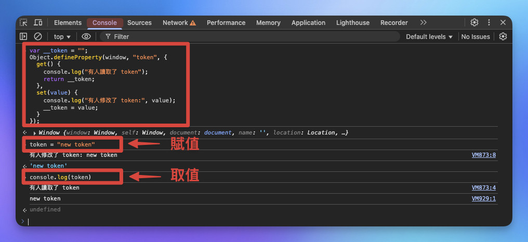Clear the console with the ban icon
The width and height of the screenshot is (528, 242).
38,36
